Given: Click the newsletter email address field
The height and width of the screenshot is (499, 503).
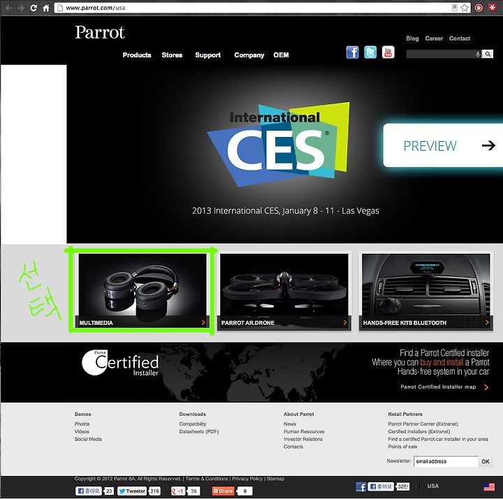Looking at the screenshot, I should [x=446, y=461].
